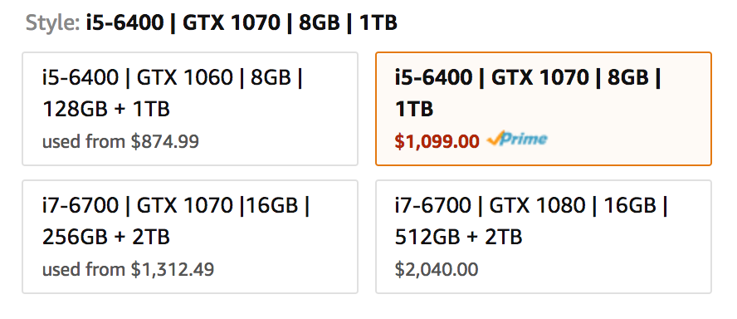Click the 512GB + 2TB text line
Image resolution: width=737 pixels, height=319 pixels.
click(x=458, y=237)
